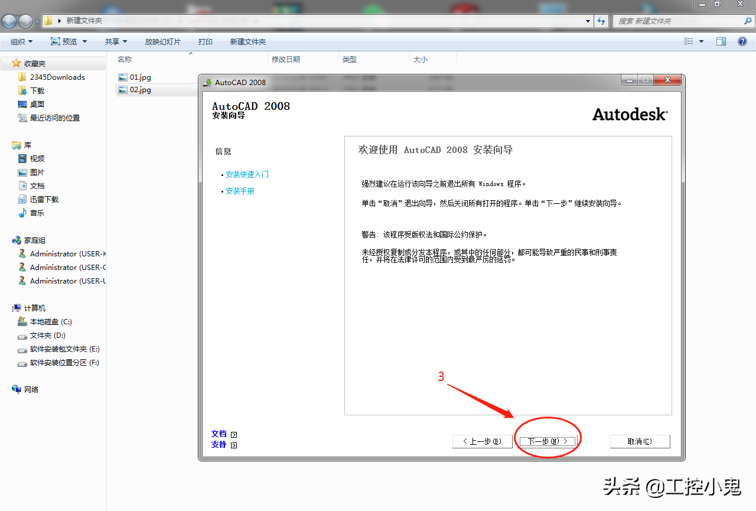Viewport: 756px width, 511px height.
Task: Click the back navigation arrow
Action: 9,21
